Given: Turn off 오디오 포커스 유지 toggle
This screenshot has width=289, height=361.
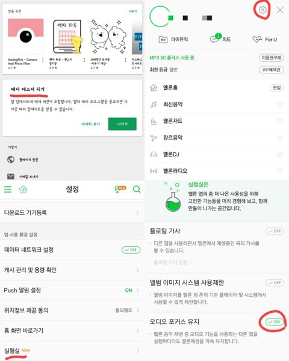Looking at the screenshot, I should (274, 322).
